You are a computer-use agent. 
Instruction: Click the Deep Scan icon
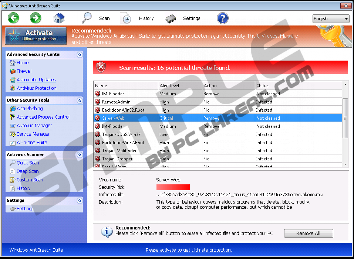point(13,171)
